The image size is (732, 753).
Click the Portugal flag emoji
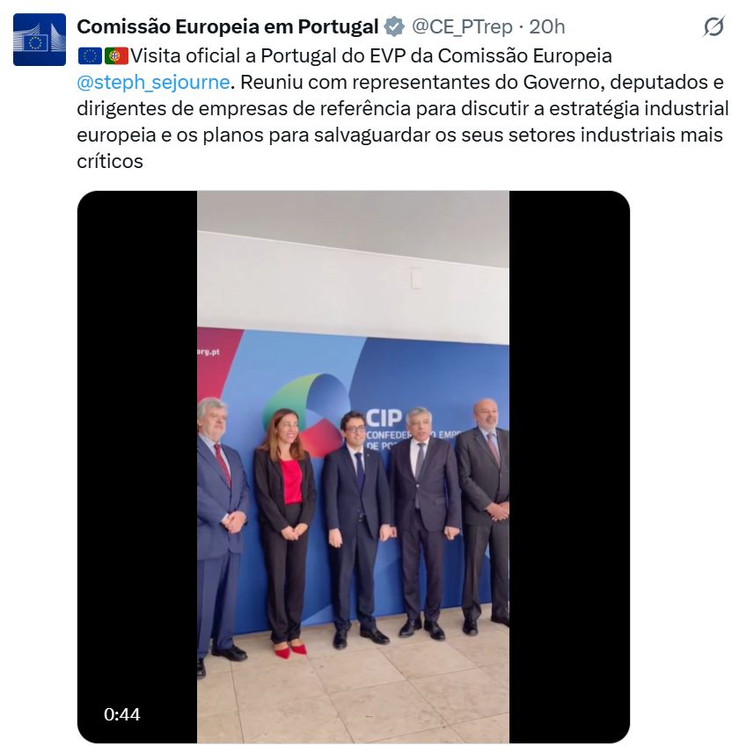117,56
